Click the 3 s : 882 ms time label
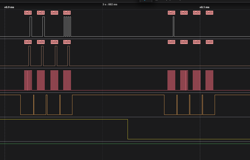Screen dimensions: 250x160 click(x=110, y=4)
